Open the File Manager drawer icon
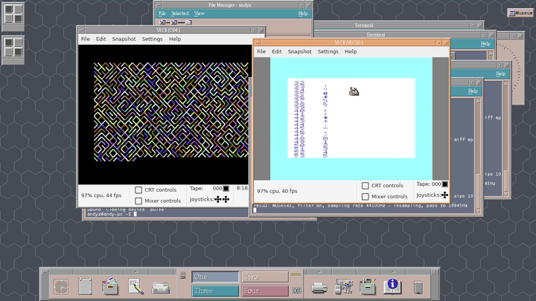Image resolution: width=536 pixels, height=301 pixels. point(110,286)
